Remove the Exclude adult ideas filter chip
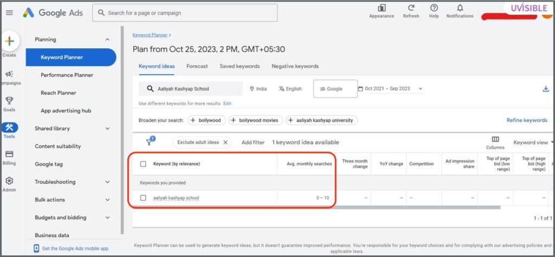This screenshot has height=257, width=555. point(225,142)
